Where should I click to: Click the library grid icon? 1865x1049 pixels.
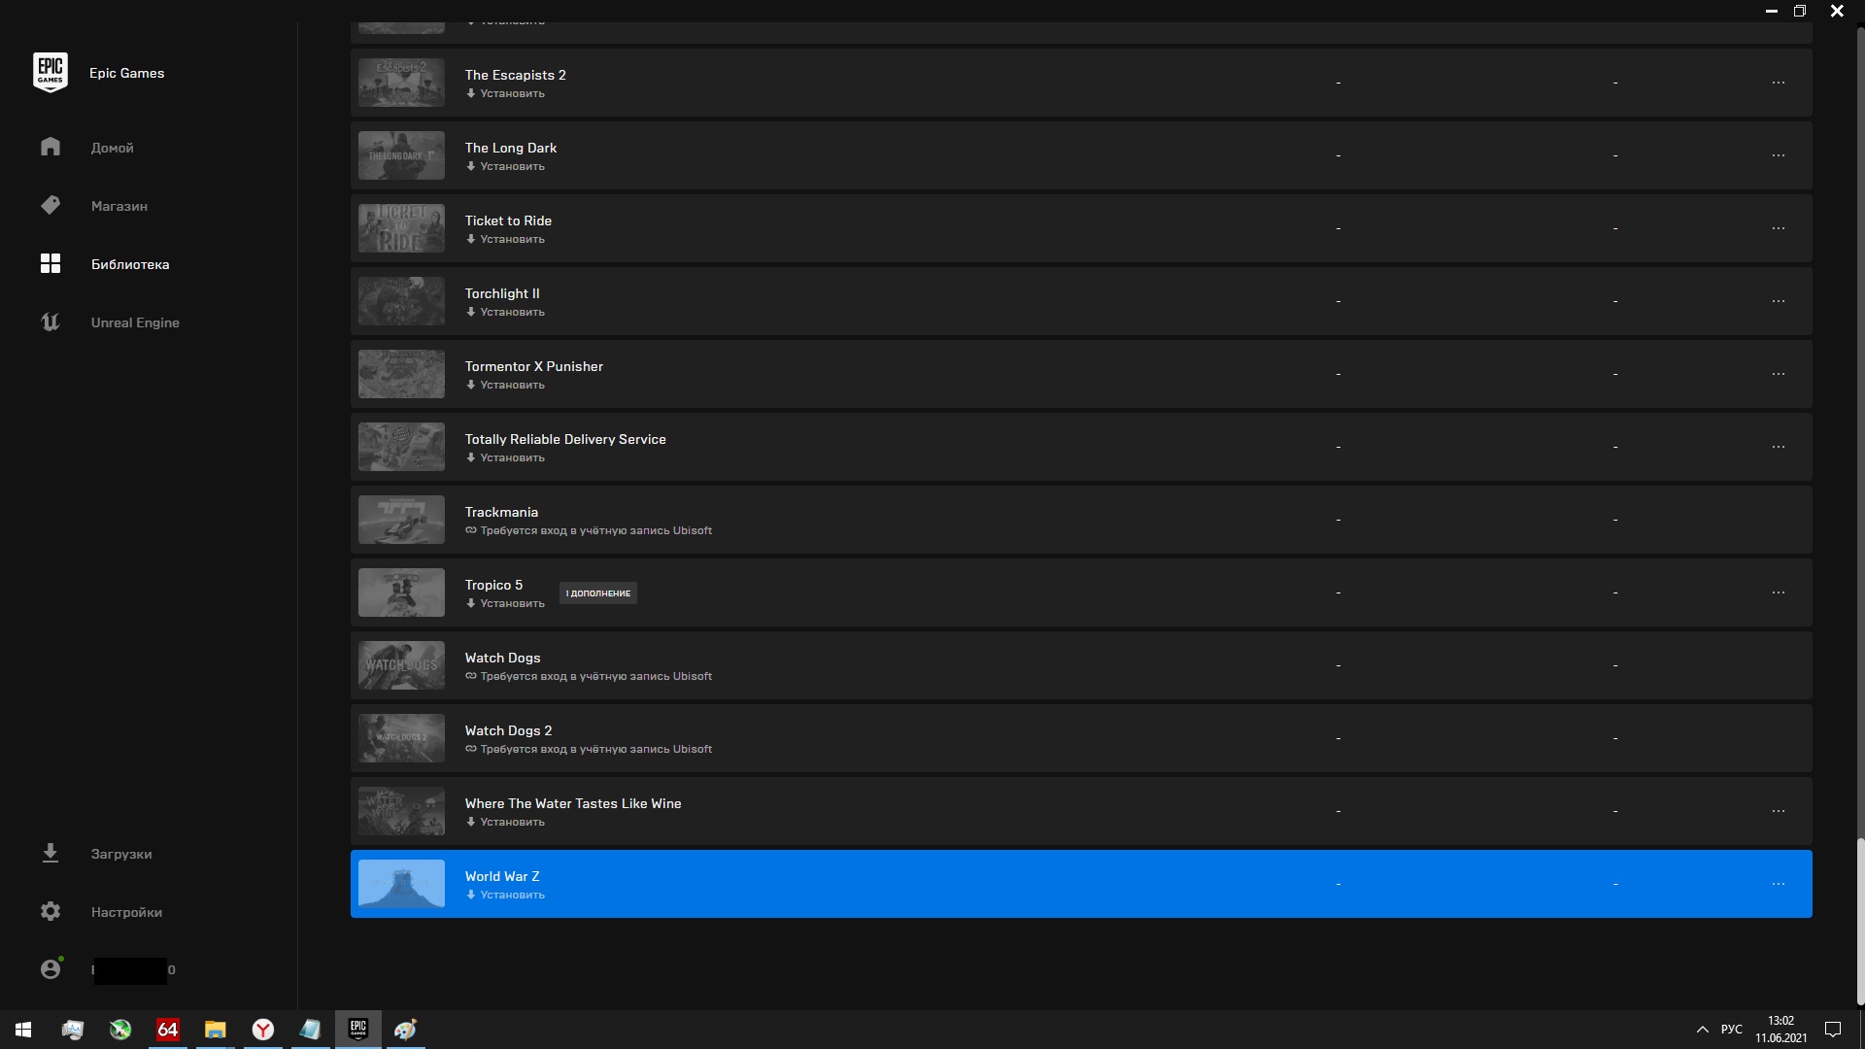tap(51, 263)
